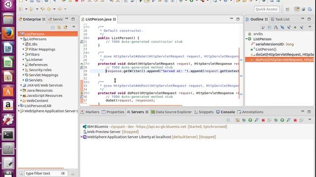Viewport: 316px width, 177px height.
Task: Open Files manager dock icon
Action: tap(8, 19)
